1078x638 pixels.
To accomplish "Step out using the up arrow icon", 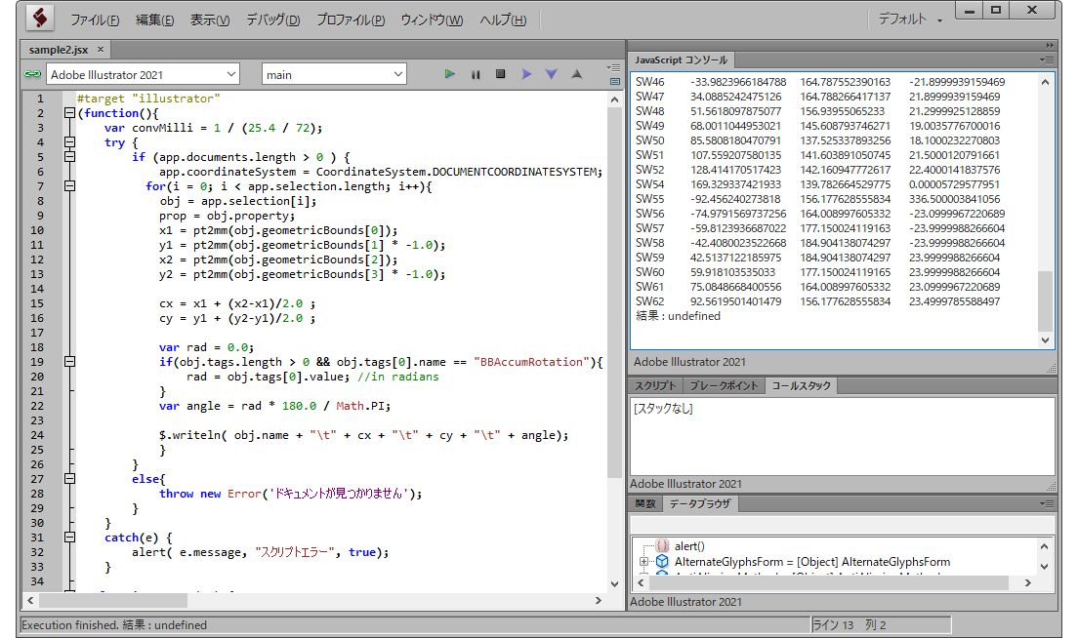I will coord(576,73).
